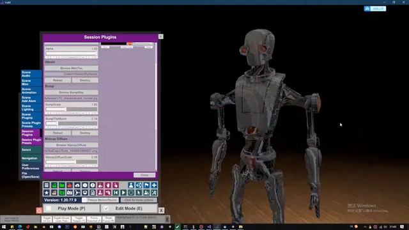Open the Scene Plugin Presets tab
This screenshot has width=409, height=230.
[31, 125]
